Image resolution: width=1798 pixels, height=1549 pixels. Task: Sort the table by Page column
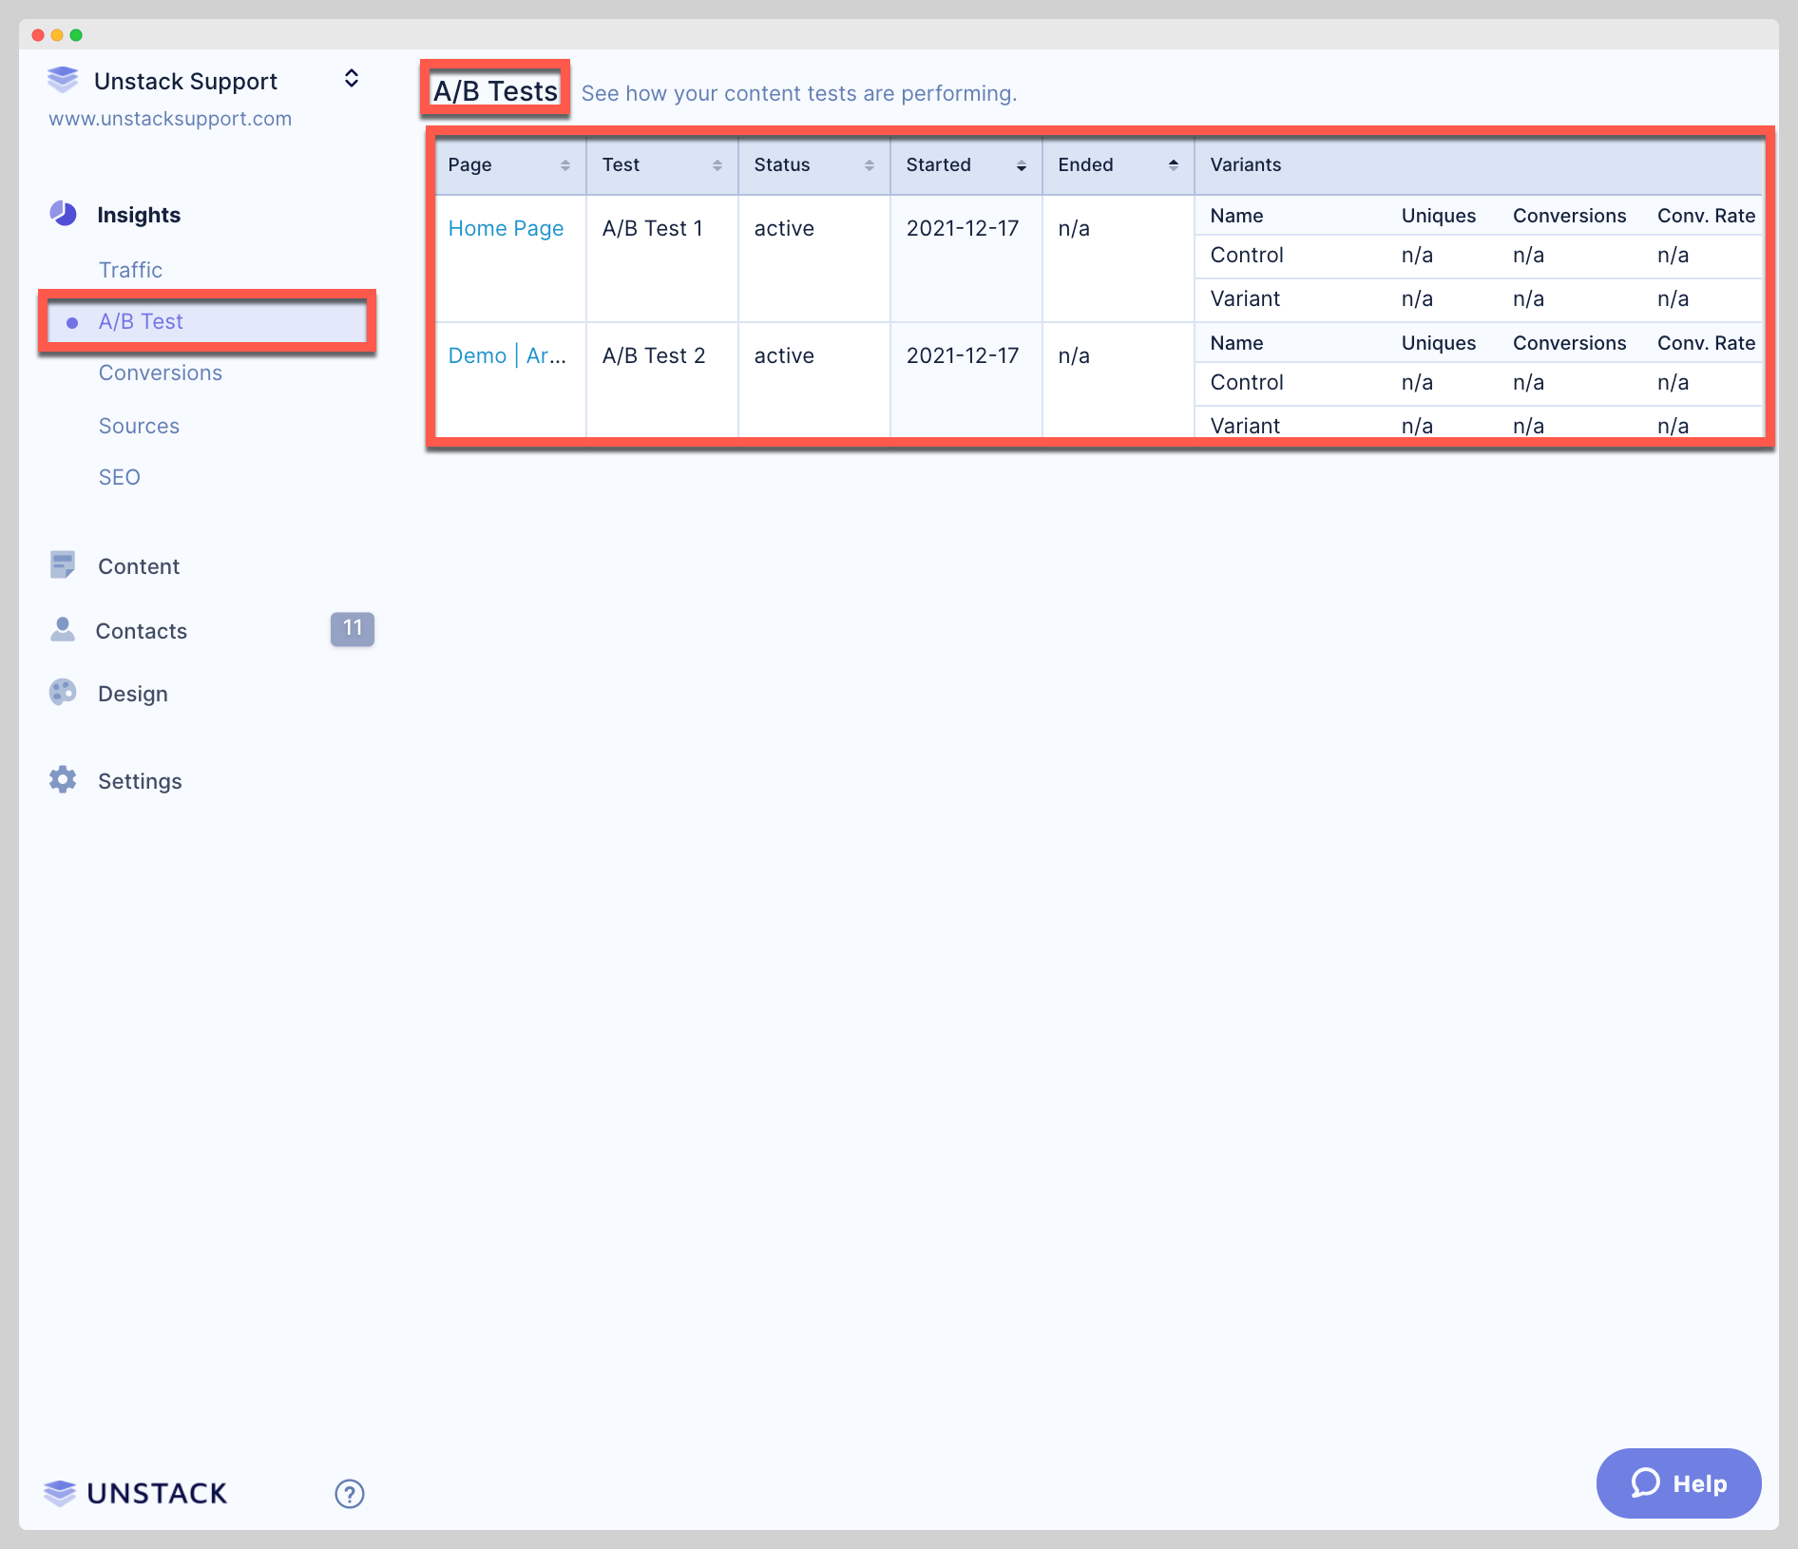tap(564, 165)
